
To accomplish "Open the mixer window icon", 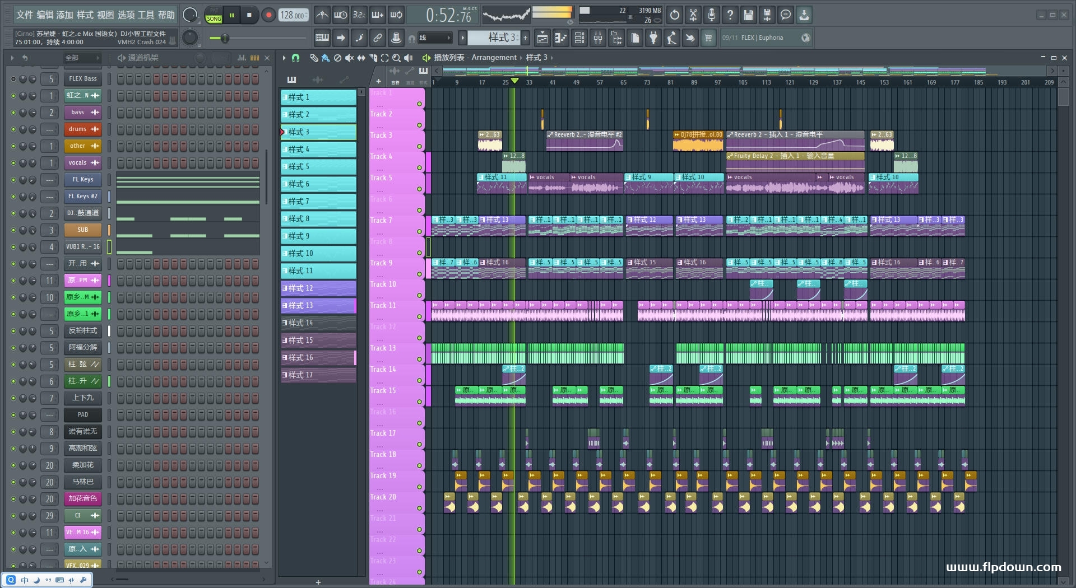I will click(598, 38).
